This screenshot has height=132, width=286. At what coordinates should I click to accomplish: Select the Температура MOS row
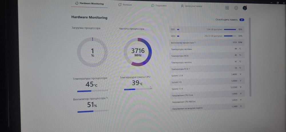pyautogui.click(x=207, y=56)
